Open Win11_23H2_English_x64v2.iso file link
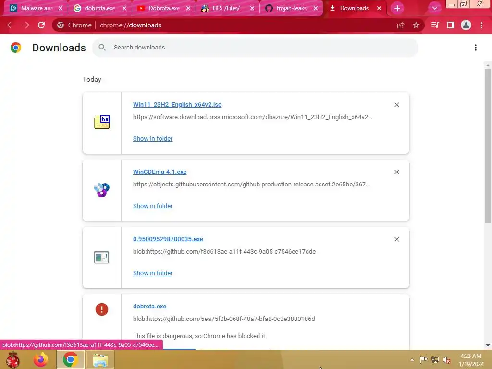 [177, 104]
